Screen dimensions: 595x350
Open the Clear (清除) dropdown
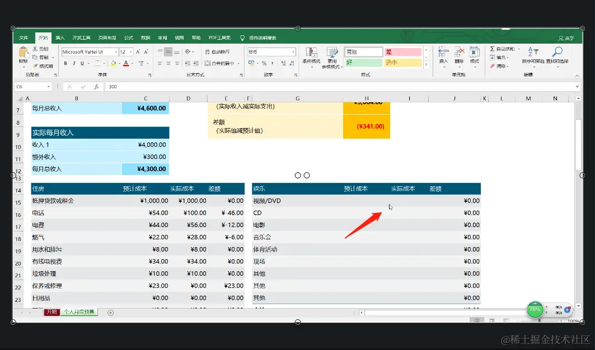point(499,66)
